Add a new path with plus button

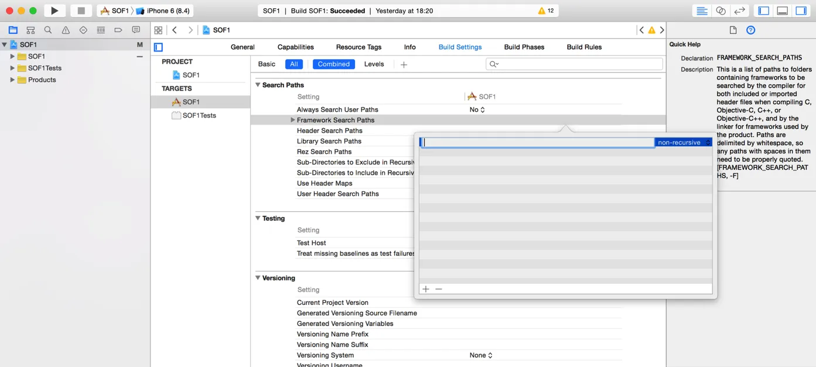point(426,289)
